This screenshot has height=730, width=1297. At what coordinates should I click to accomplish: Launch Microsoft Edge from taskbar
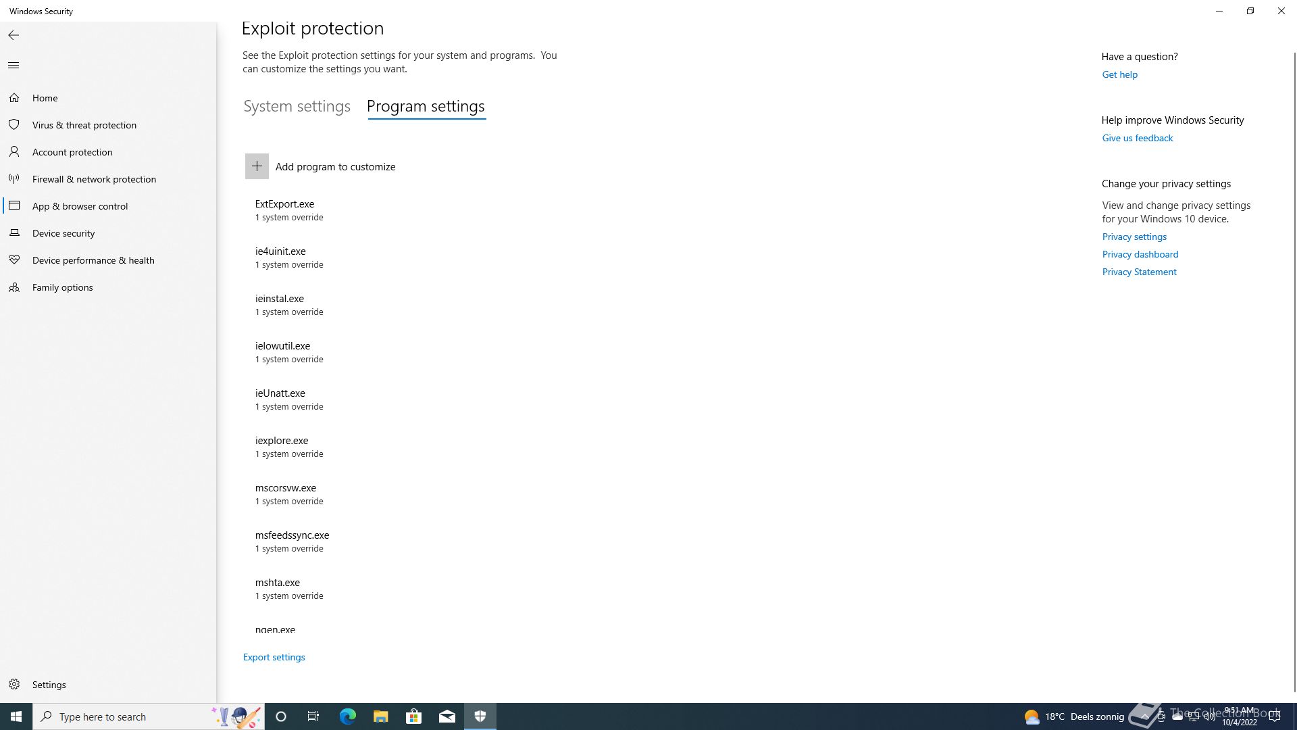[x=347, y=716]
